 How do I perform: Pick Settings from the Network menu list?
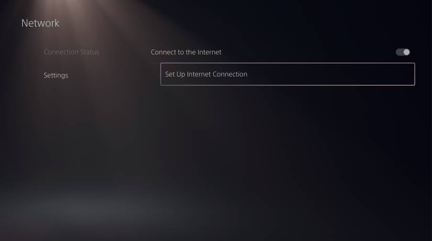pos(56,75)
